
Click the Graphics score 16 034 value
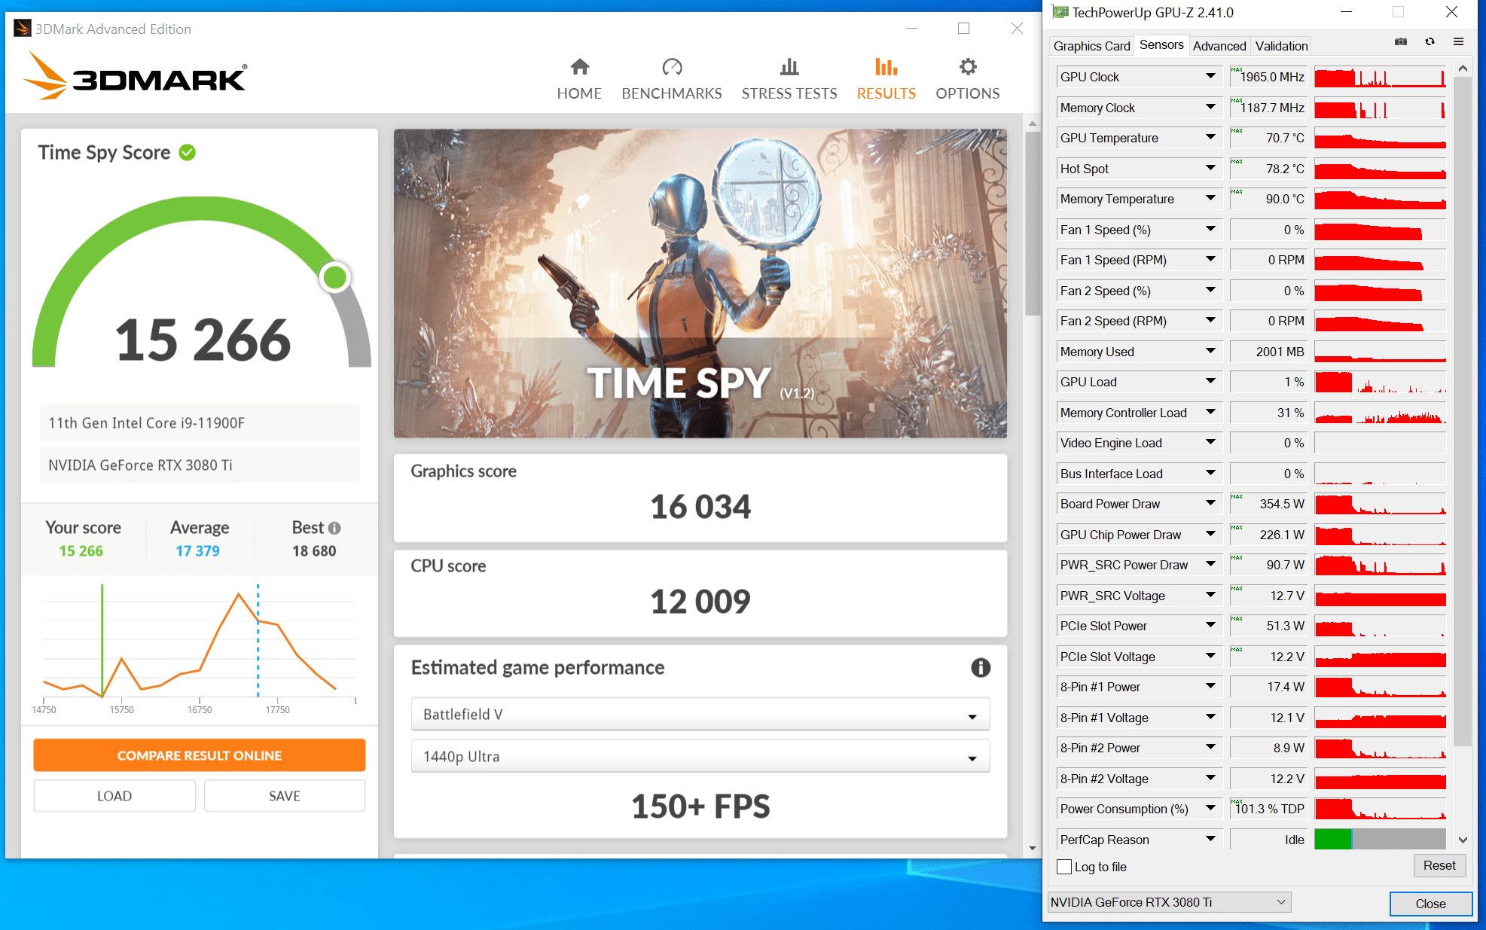pos(700,507)
